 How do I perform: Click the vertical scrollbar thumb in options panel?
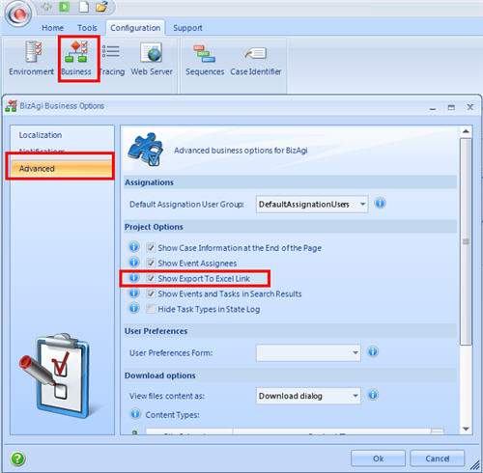[x=466, y=241]
